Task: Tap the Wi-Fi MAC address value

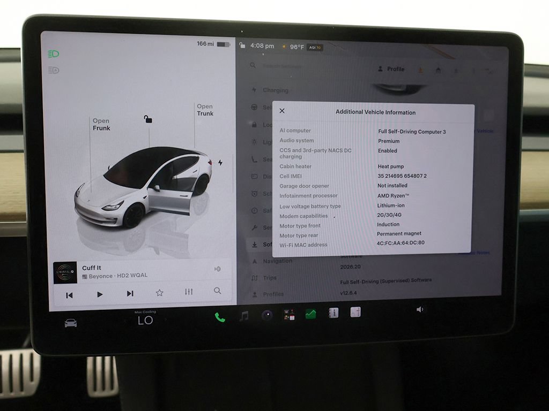Action: tap(400, 242)
